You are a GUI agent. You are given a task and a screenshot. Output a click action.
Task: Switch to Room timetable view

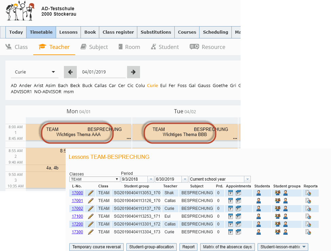point(129,47)
